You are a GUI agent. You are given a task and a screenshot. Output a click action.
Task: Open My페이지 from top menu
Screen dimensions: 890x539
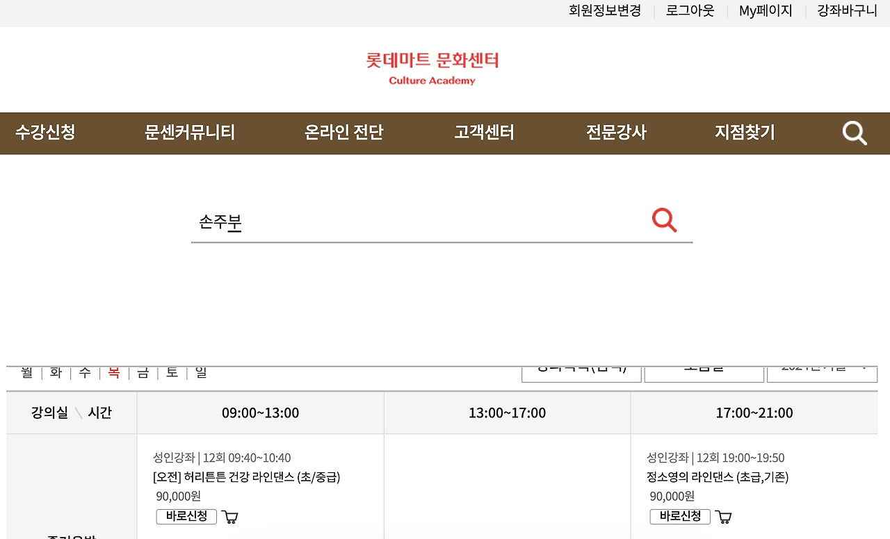pyautogui.click(x=764, y=10)
